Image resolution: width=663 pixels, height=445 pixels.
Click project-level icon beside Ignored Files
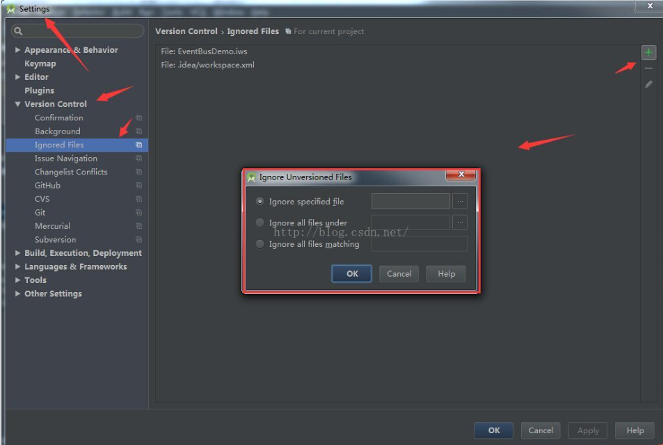pyautogui.click(x=138, y=145)
